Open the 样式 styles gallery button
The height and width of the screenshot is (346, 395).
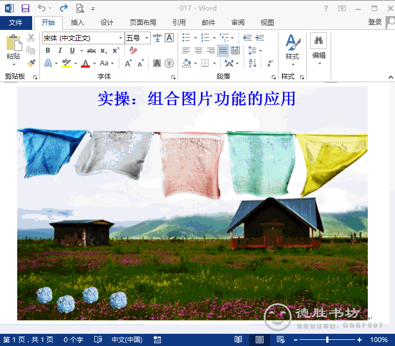(292, 50)
